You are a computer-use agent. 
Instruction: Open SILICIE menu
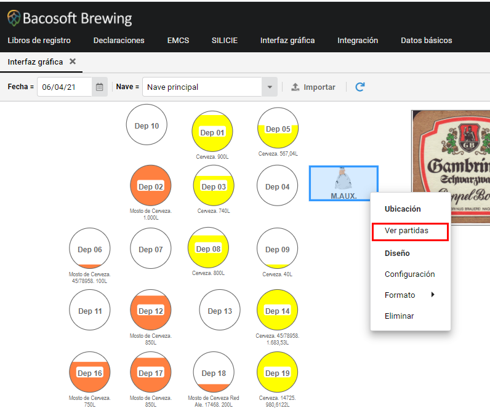pos(225,41)
